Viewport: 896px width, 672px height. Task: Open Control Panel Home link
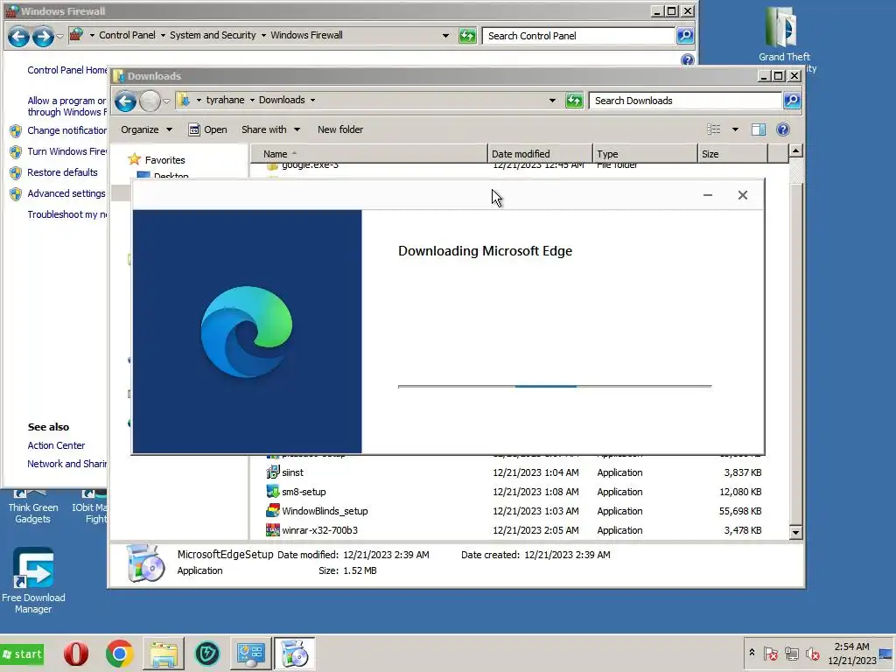click(x=67, y=70)
